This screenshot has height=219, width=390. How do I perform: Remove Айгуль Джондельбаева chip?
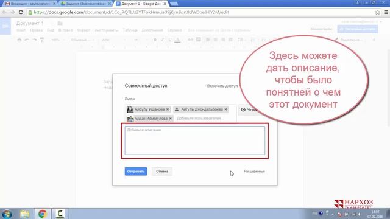[x=226, y=109]
